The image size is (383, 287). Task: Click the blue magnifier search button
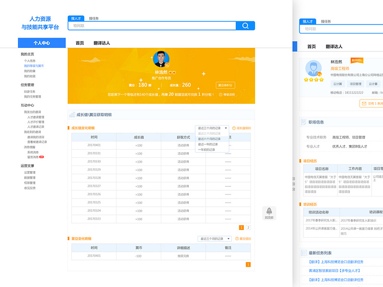point(245,25)
